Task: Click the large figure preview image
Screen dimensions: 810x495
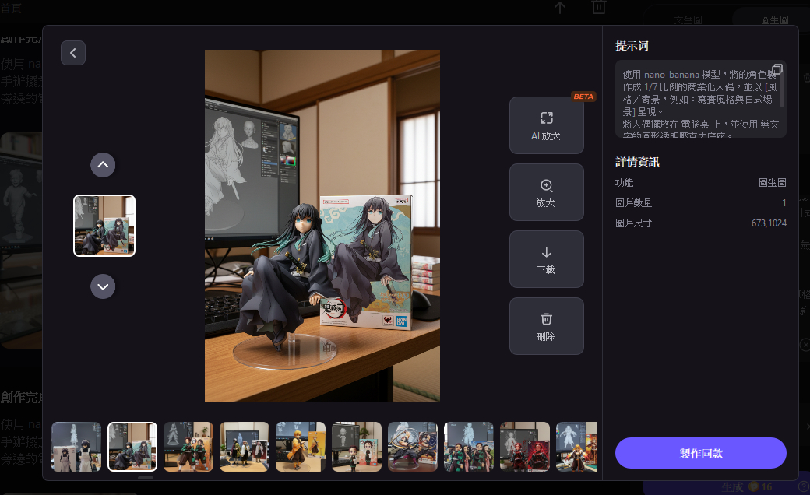Action: [x=322, y=226]
